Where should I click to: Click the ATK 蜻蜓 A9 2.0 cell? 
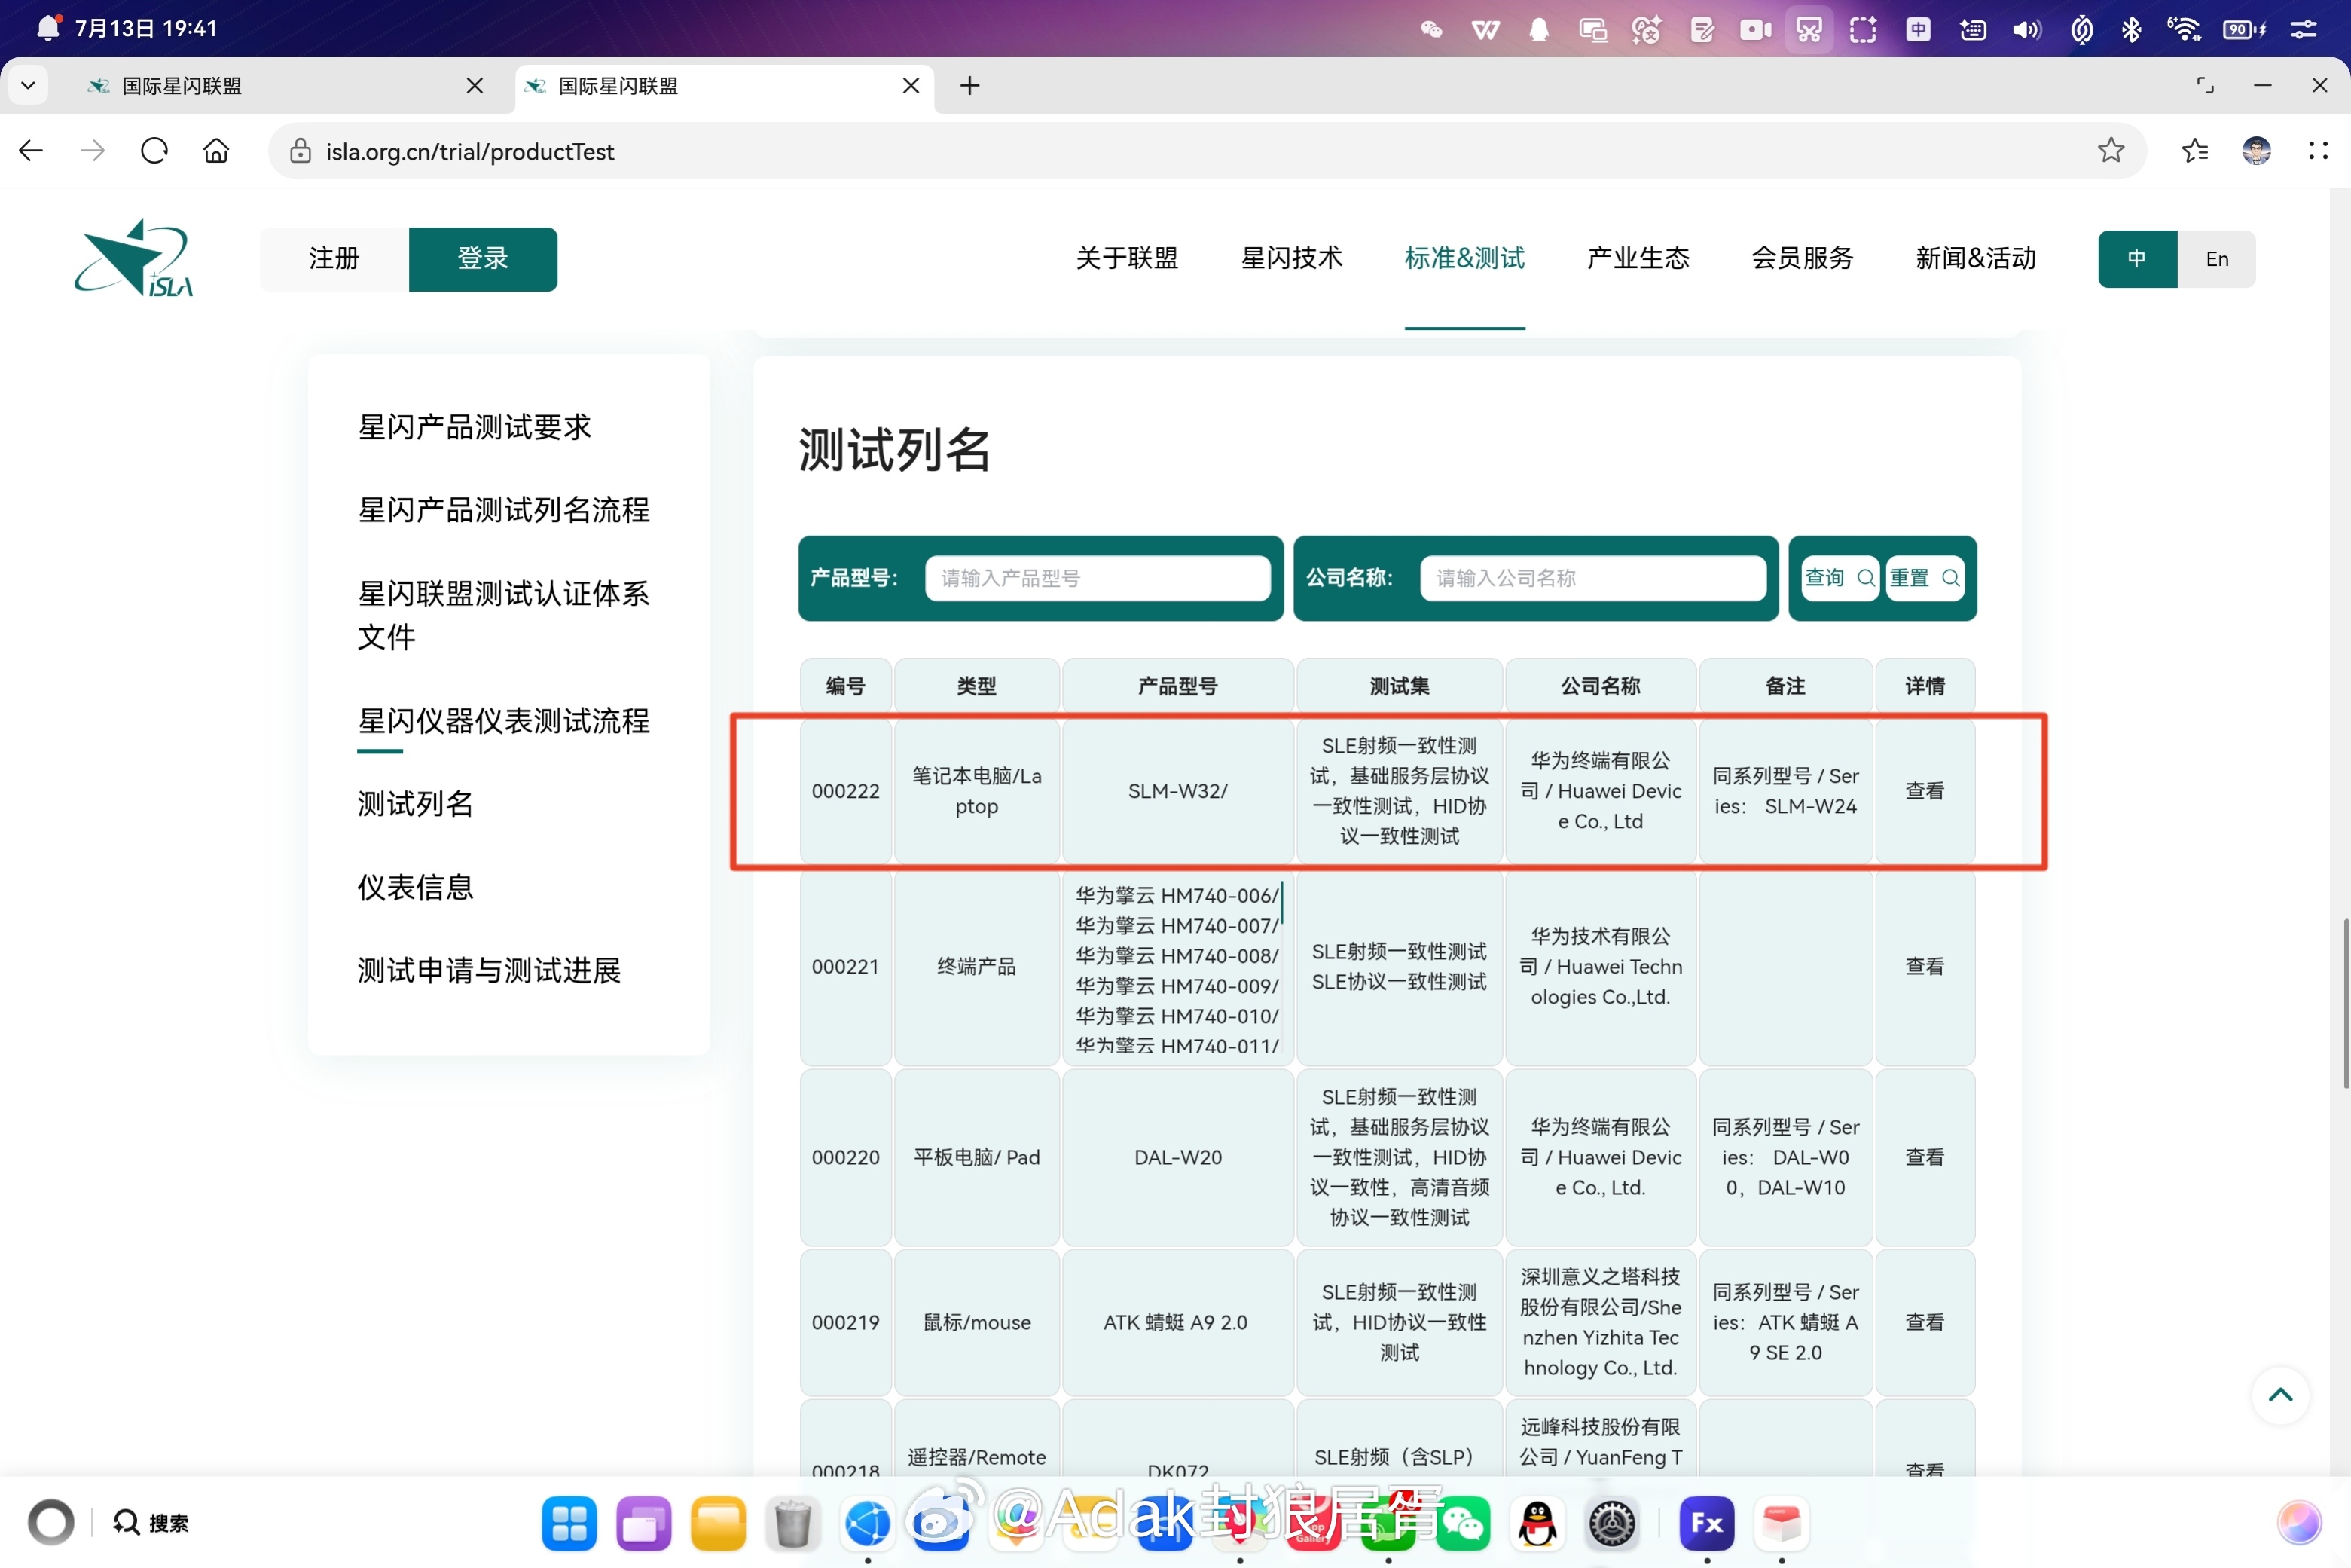[x=1177, y=1322]
